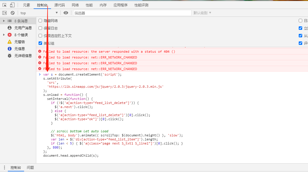Enable the 隐藏网络 checkbox
308x172 pixels.
coord(40,21)
